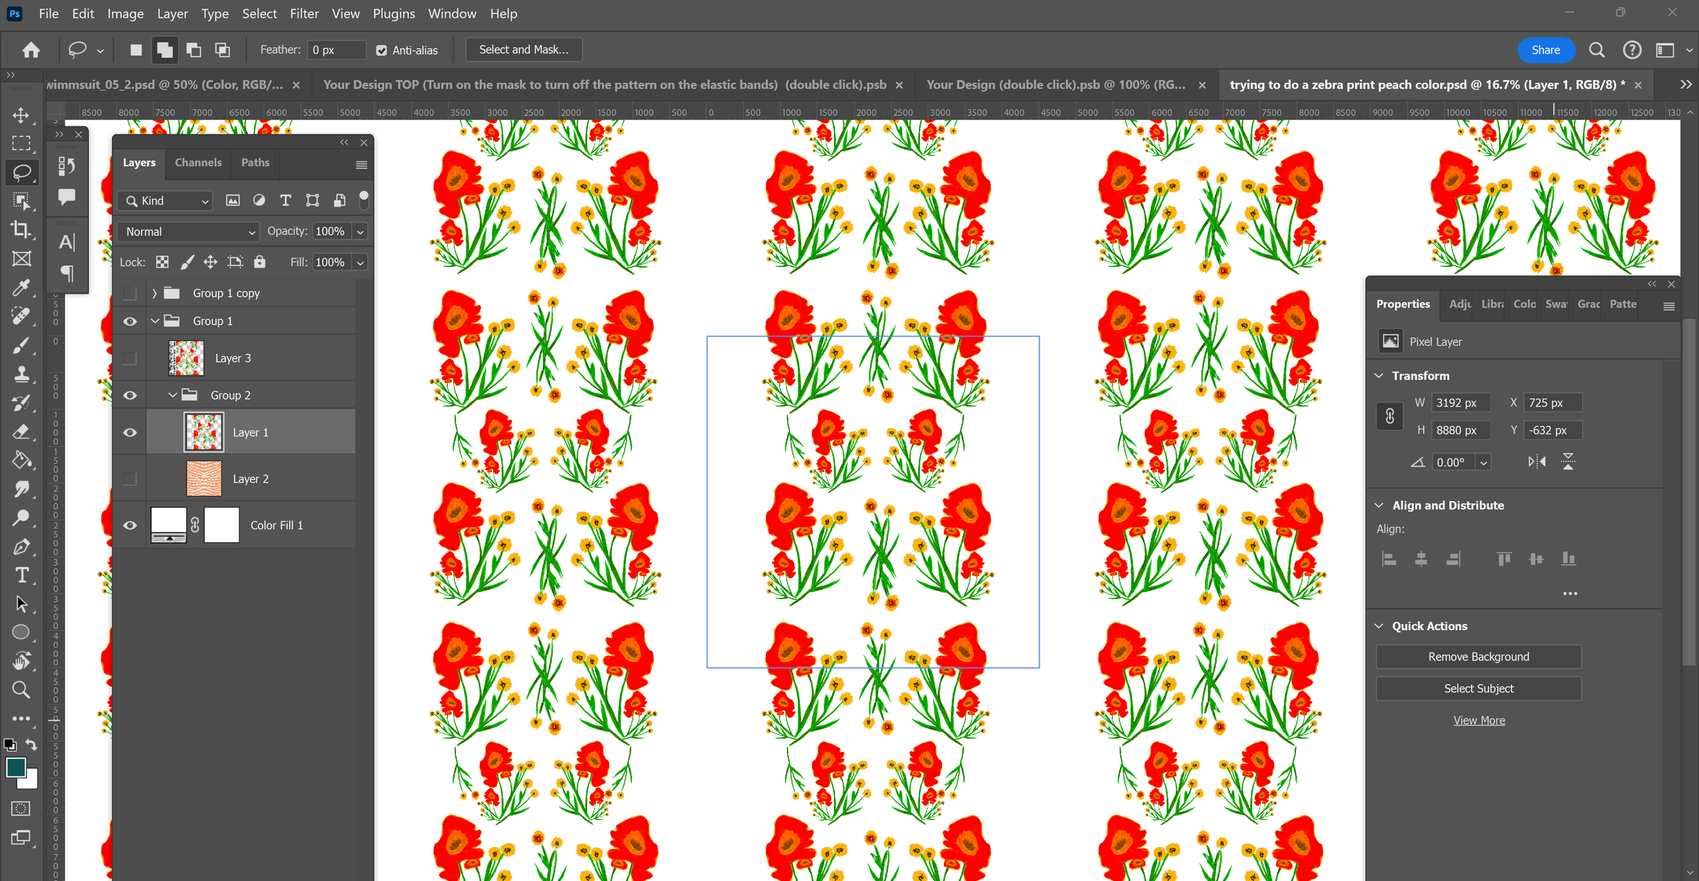Open the Normal blend mode dropdown
The width and height of the screenshot is (1699, 881).
click(x=189, y=232)
